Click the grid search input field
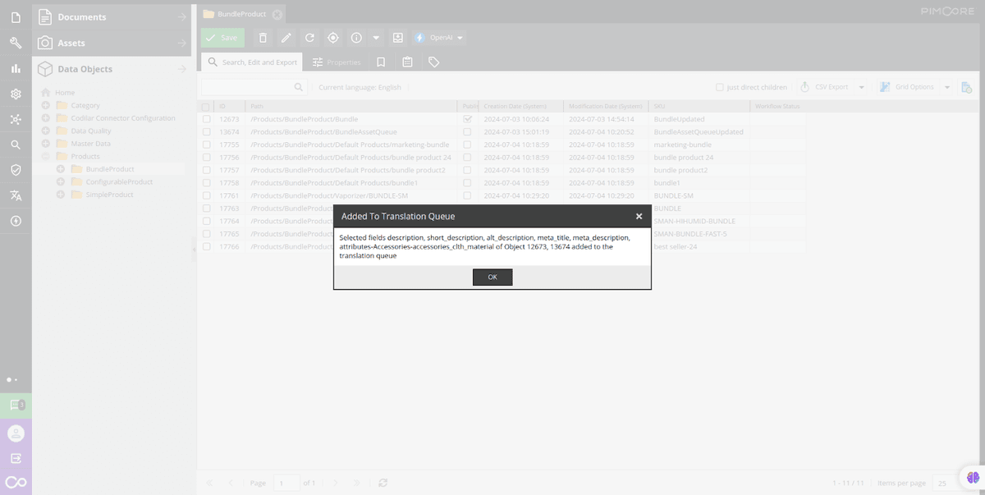The width and height of the screenshot is (985, 495). [x=247, y=87]
